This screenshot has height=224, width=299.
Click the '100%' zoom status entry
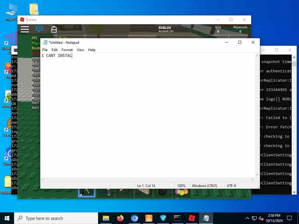pos(181,186)
